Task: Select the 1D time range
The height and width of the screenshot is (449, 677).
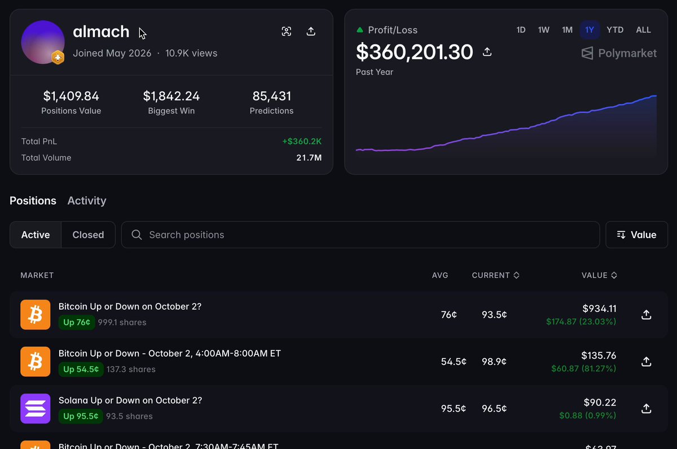Action: coord(521,30)
